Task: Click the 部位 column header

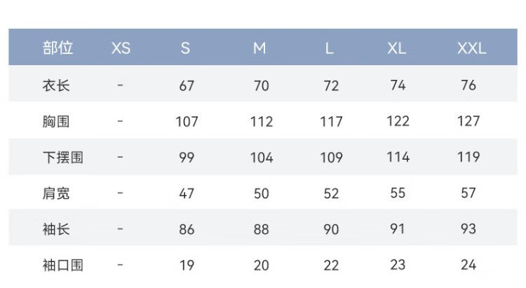Action: pos(58,48)
